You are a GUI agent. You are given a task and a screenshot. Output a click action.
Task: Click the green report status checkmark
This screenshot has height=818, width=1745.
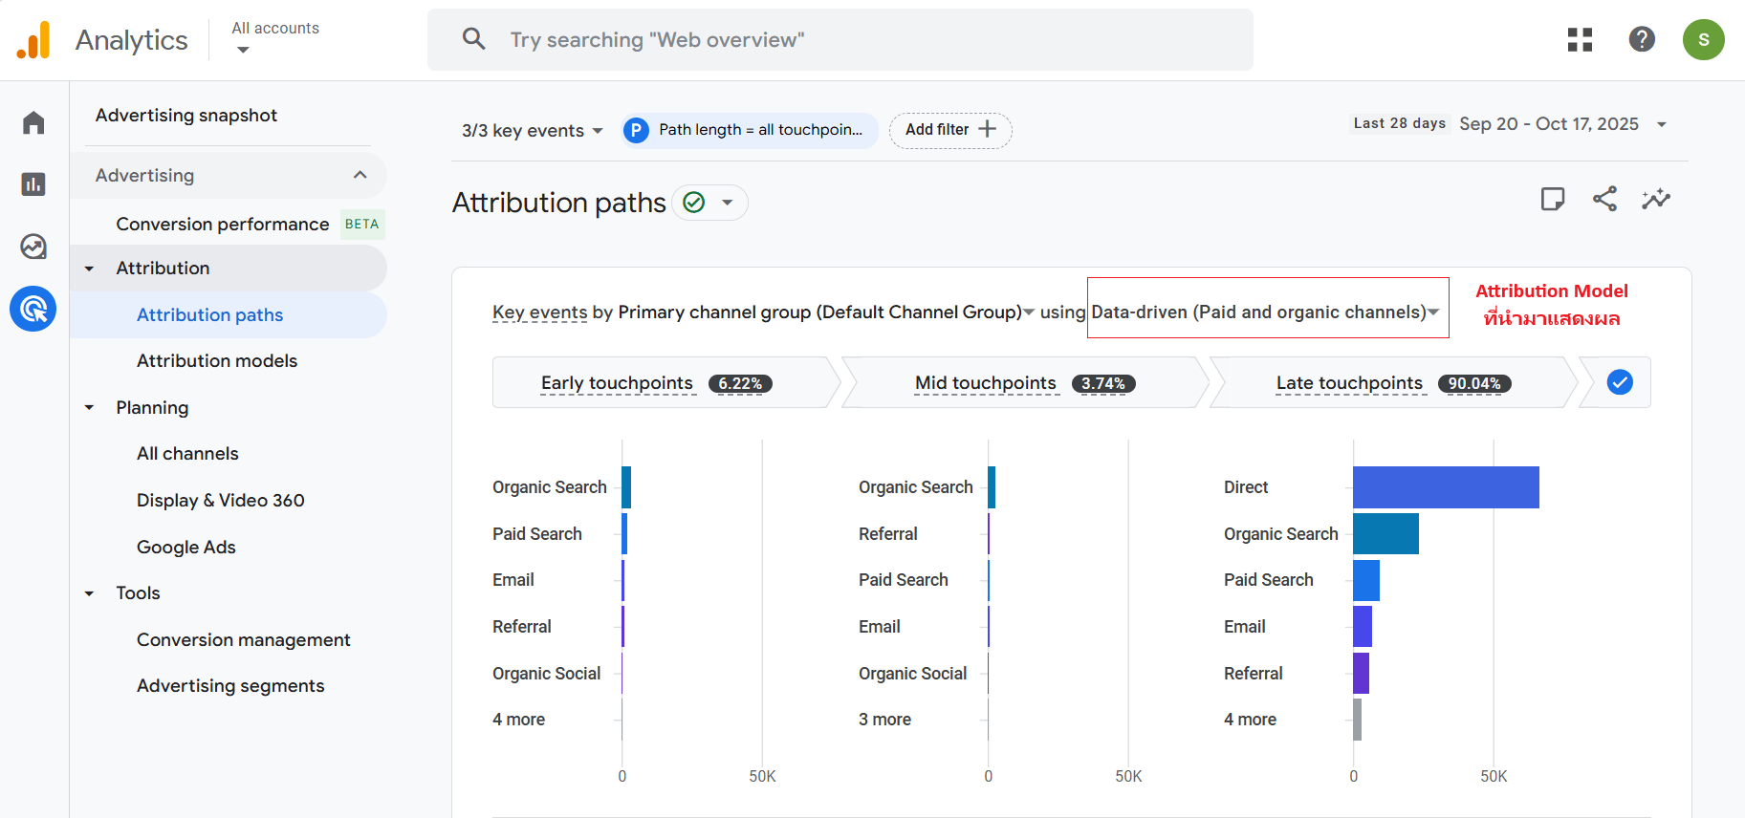click(x=694, y=203)
